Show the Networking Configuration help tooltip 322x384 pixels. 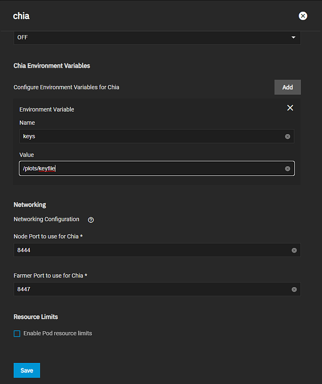(91, 220)
